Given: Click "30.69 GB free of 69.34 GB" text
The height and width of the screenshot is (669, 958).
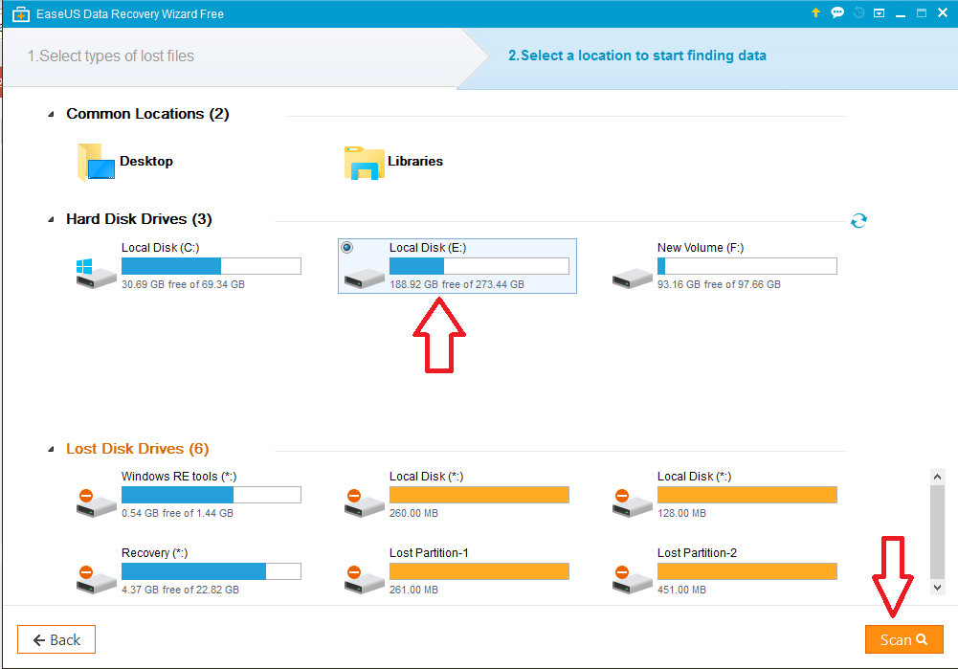Looking at the screenshot, I should tap(184, 284).
